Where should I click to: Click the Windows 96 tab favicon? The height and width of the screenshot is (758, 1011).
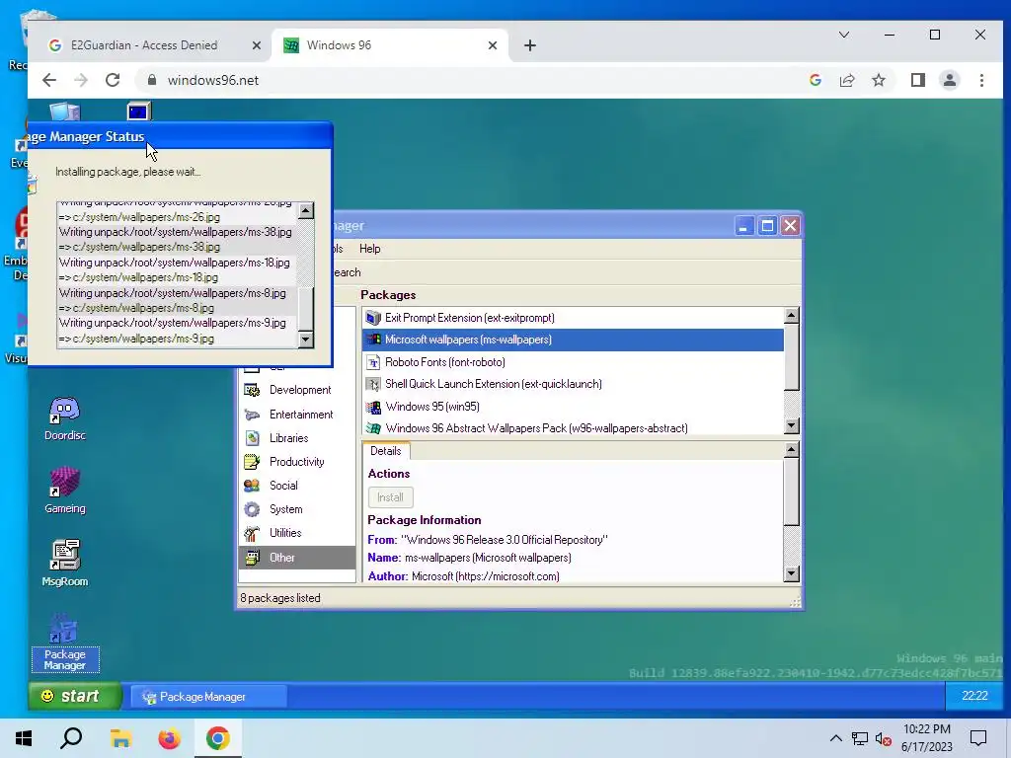(x=291, y=45)
